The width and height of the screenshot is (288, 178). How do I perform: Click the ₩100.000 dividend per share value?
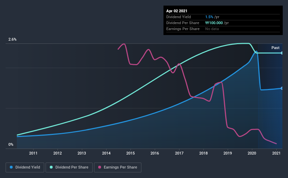(214, 23)
